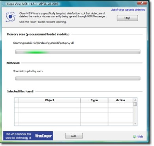Click the 'Infected files found' heading
154x146 pixels.
20,92
